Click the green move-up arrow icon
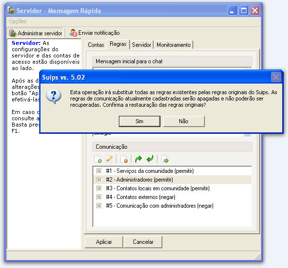The height and width of the screenshot is (268, 288). (139, 159)
